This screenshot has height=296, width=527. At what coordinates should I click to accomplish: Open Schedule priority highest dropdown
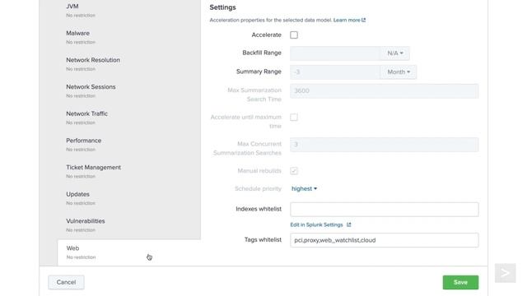(304, 188)
